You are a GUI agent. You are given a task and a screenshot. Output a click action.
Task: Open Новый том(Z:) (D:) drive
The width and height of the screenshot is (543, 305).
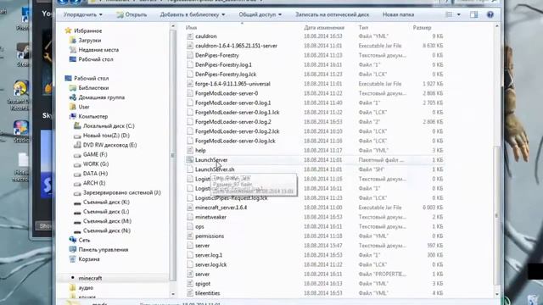click(106, 136)
